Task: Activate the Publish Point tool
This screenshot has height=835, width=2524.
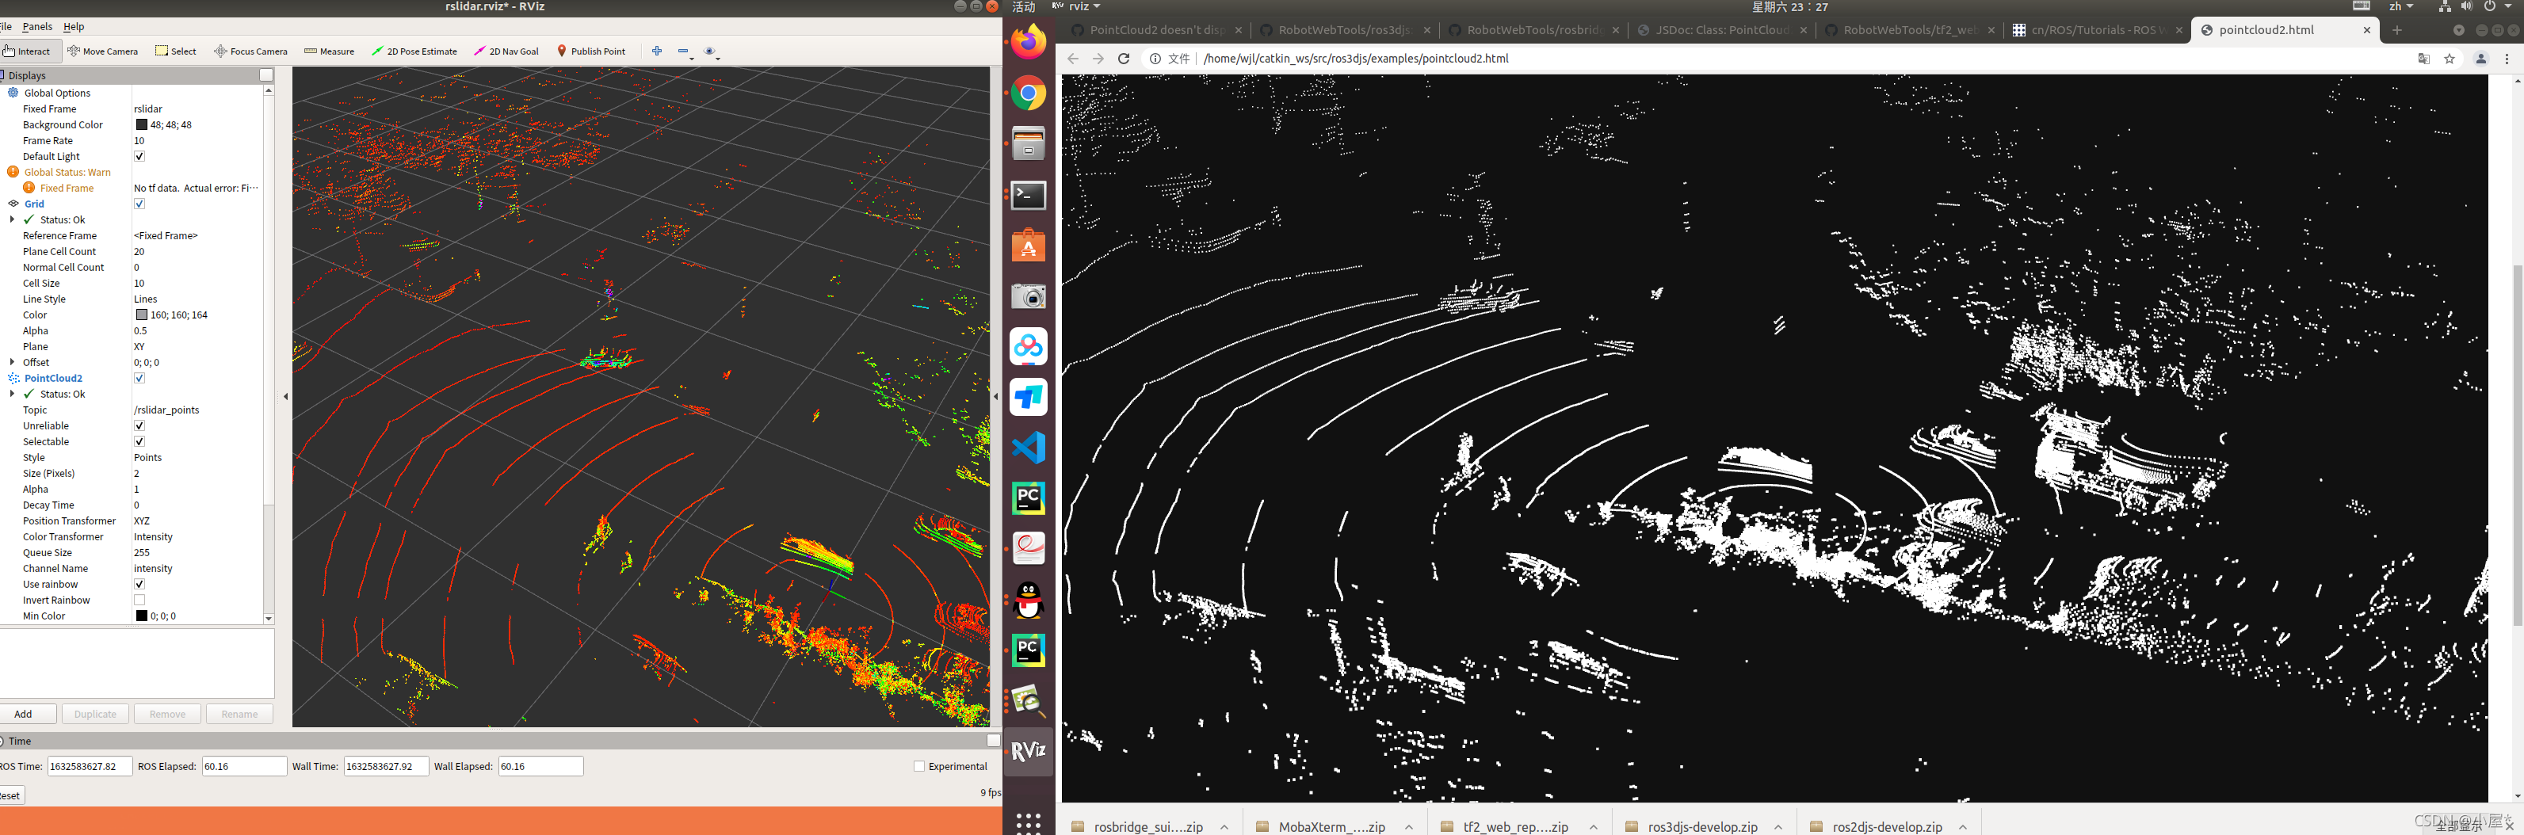Action: coord(591,51)
